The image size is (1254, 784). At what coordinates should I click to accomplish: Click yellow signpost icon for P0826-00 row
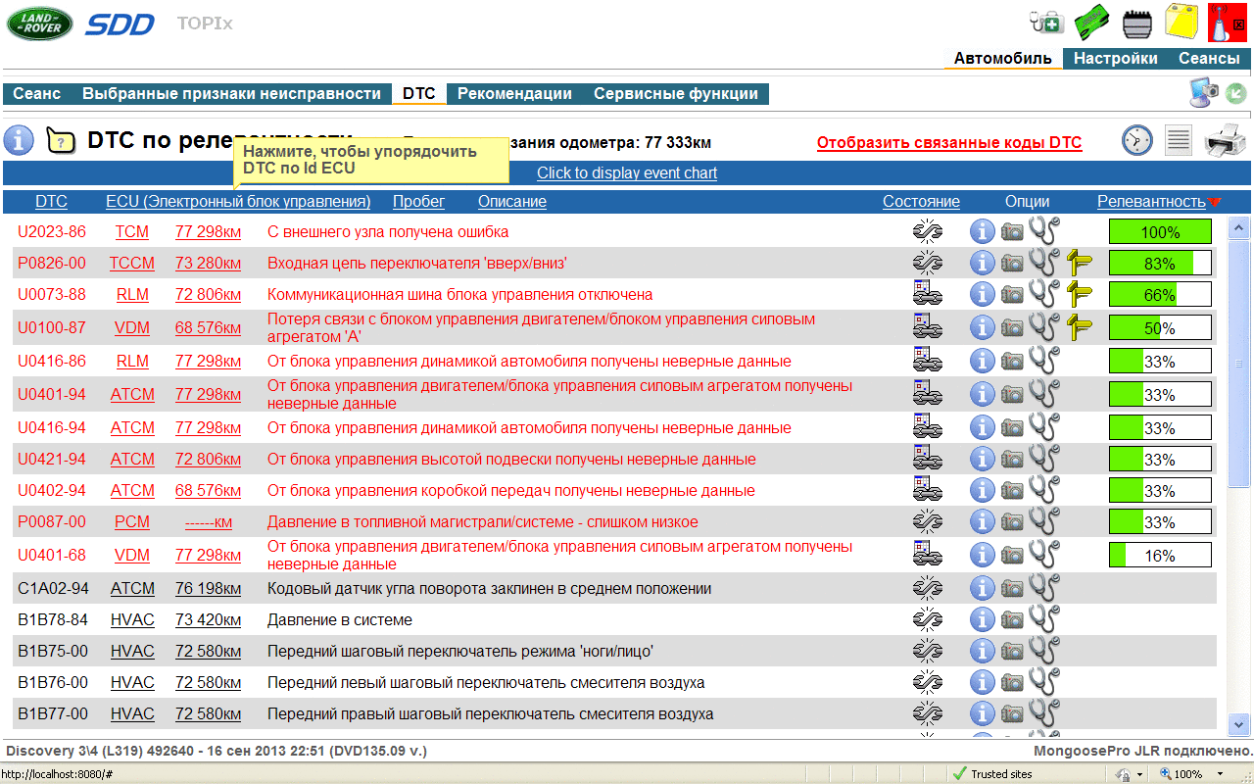coord(1080,263)
